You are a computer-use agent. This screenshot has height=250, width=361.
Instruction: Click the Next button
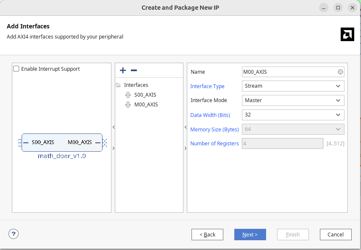250,234
